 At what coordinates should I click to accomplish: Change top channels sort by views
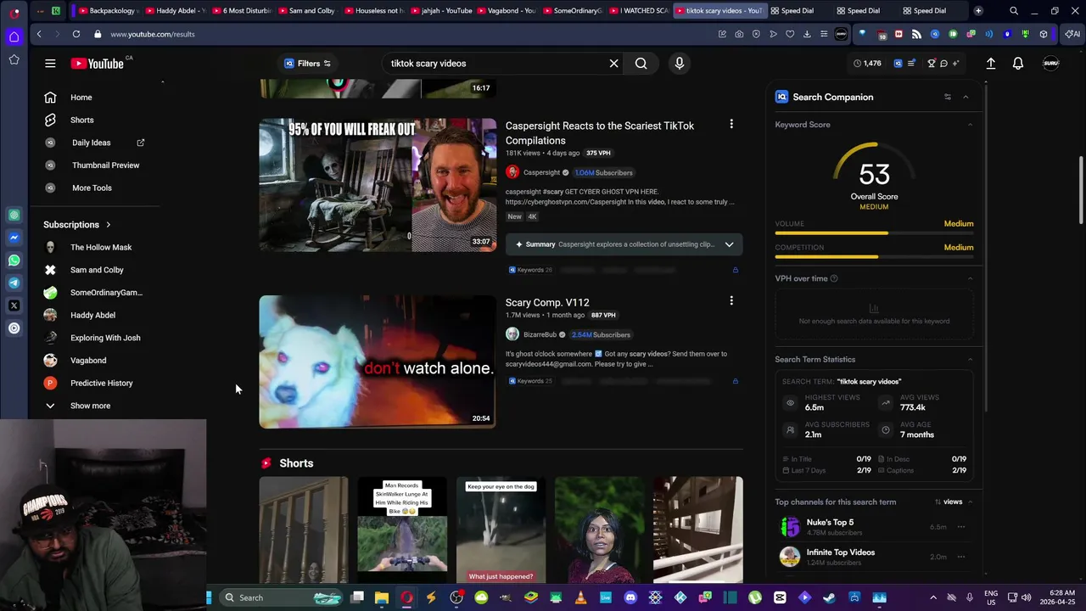coord(949,502)
